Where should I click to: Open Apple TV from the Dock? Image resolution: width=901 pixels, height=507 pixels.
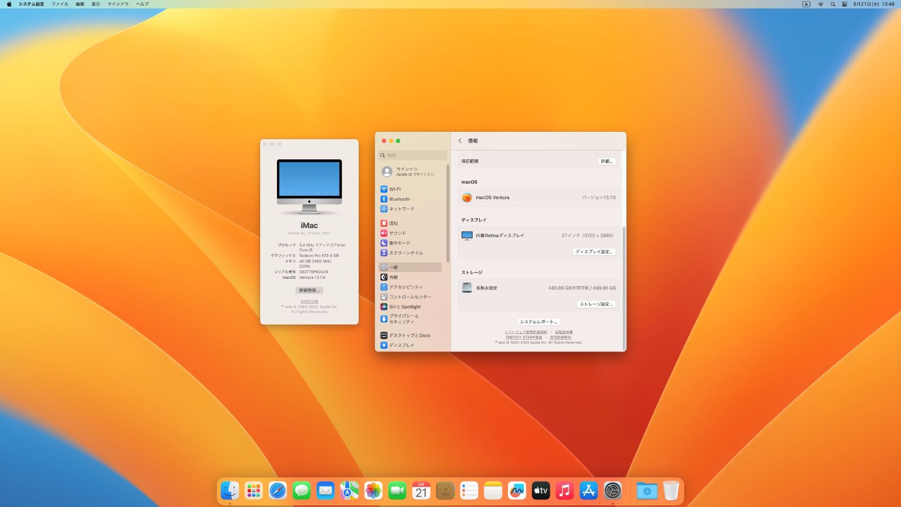pyautogui.click(x=541, y=491)
